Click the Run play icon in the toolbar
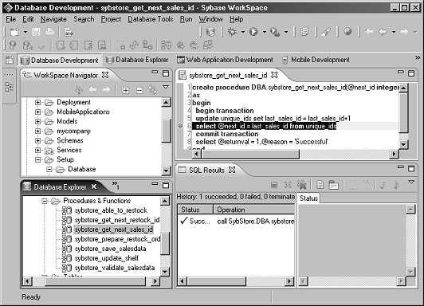Image resolution: width=424 pixels, height=306 pixels. pyautogui.click(x=253, y=32)
